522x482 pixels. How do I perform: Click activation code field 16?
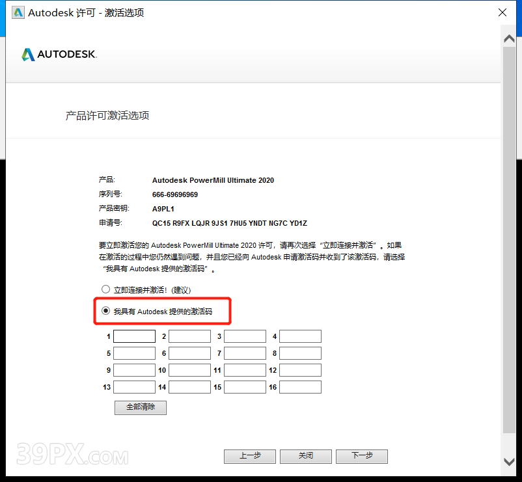click(300, 387)
